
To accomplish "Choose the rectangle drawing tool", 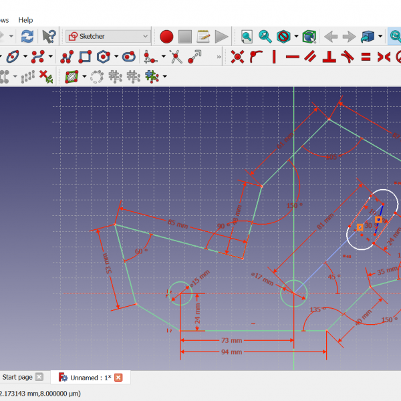I will 86,57.
